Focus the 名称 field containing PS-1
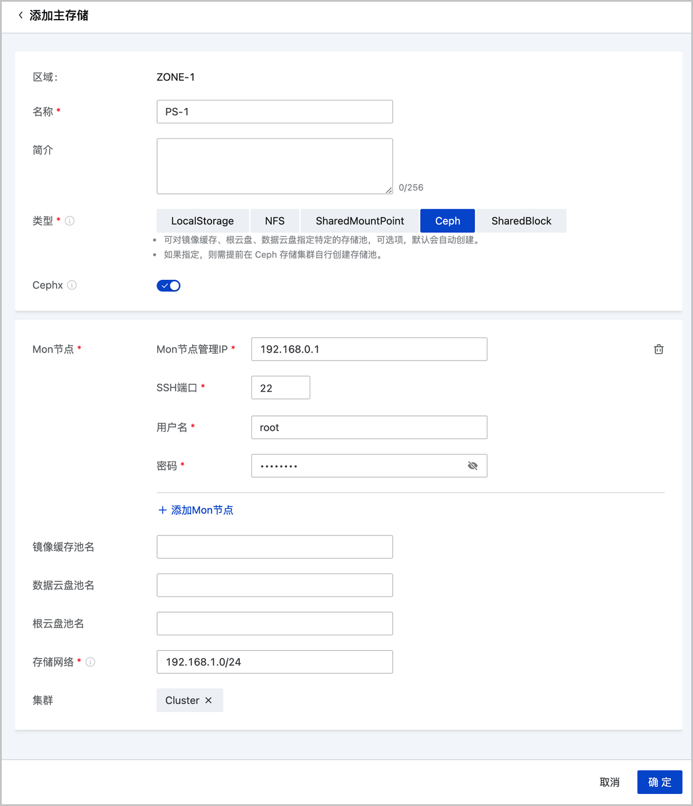This screenshot has width=693, height=806. point(274,112)
